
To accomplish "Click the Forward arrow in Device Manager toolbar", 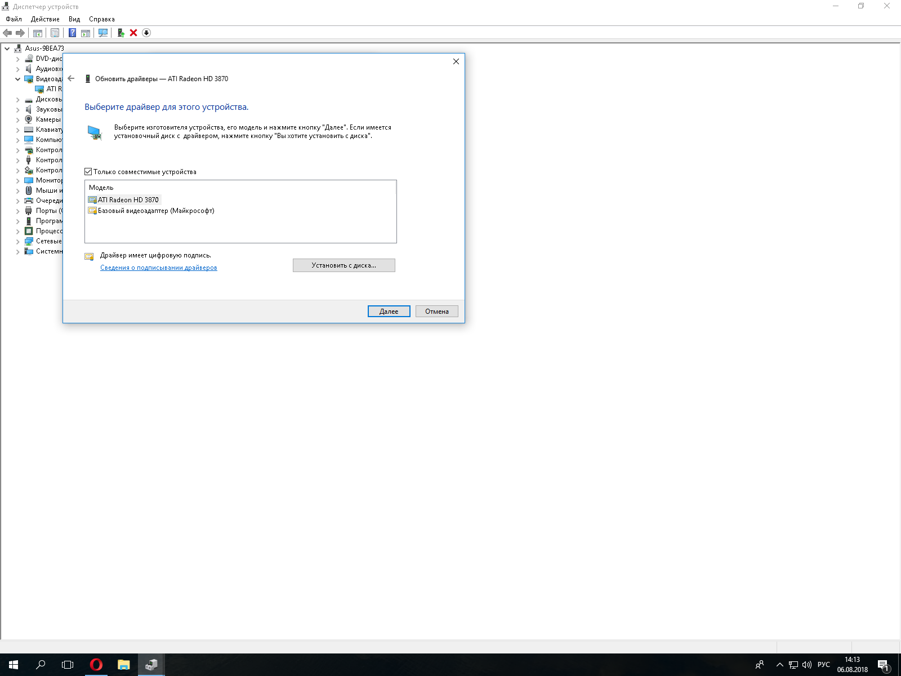I will pyautogui.click(x=20, y=33).
